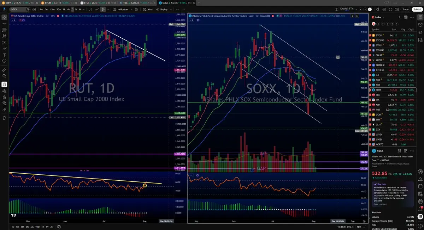424x230 pixels.
Task: Select the NDX1! watchlist row
Action: [x=393, y=80]
